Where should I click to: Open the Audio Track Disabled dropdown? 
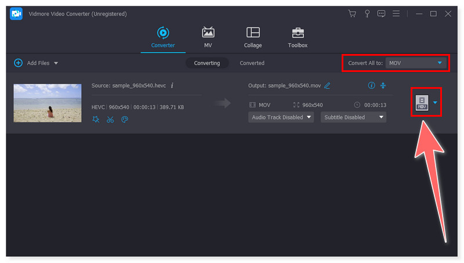click(x=281, y=117)
